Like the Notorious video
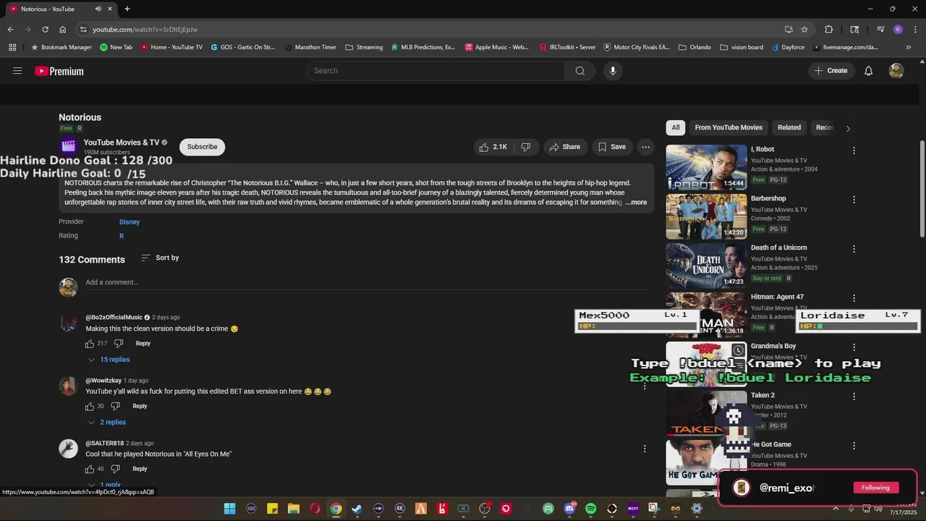This screenshot has width=926, height=521. coord(493,147)
